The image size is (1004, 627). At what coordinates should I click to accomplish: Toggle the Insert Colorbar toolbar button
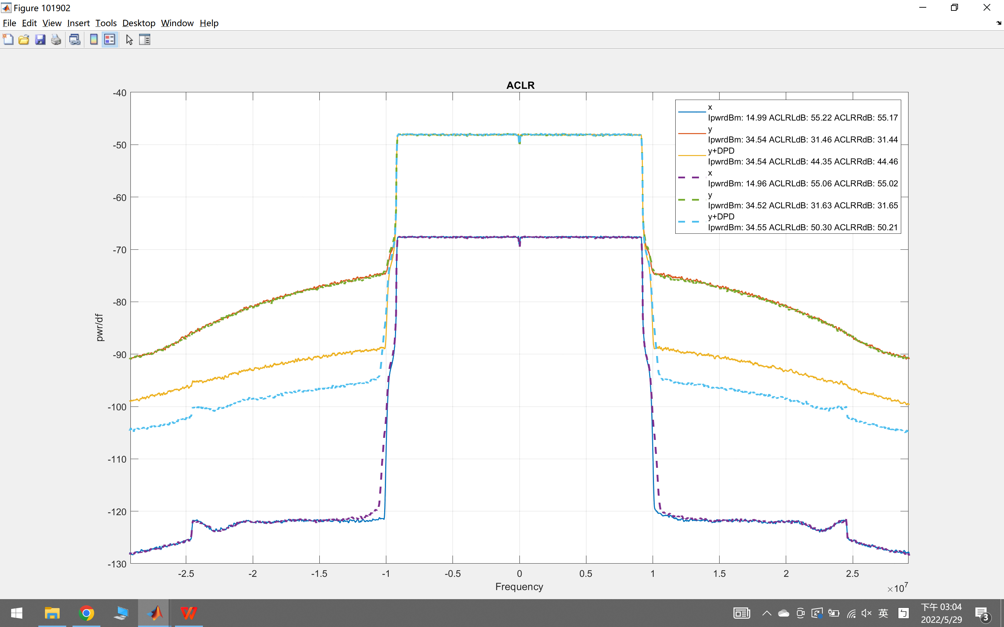94,40
